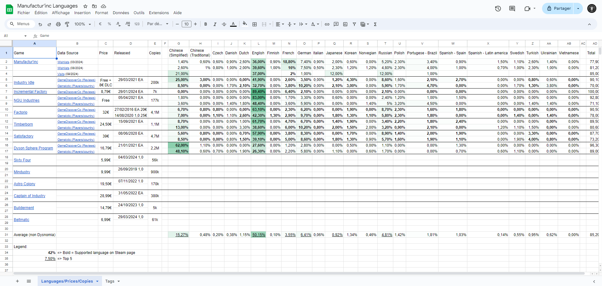Toggle italic formatting

[x=215, y=24]
